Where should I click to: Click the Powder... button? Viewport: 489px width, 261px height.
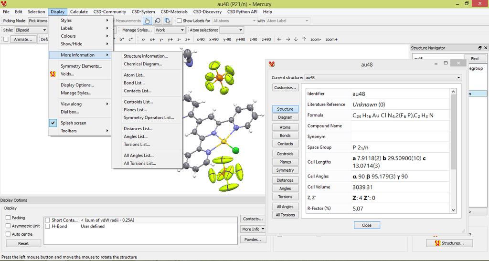point(253,240)
